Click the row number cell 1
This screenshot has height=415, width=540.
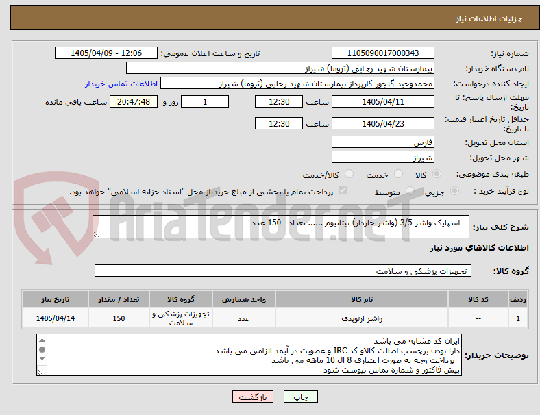click(x=517, y=318)
